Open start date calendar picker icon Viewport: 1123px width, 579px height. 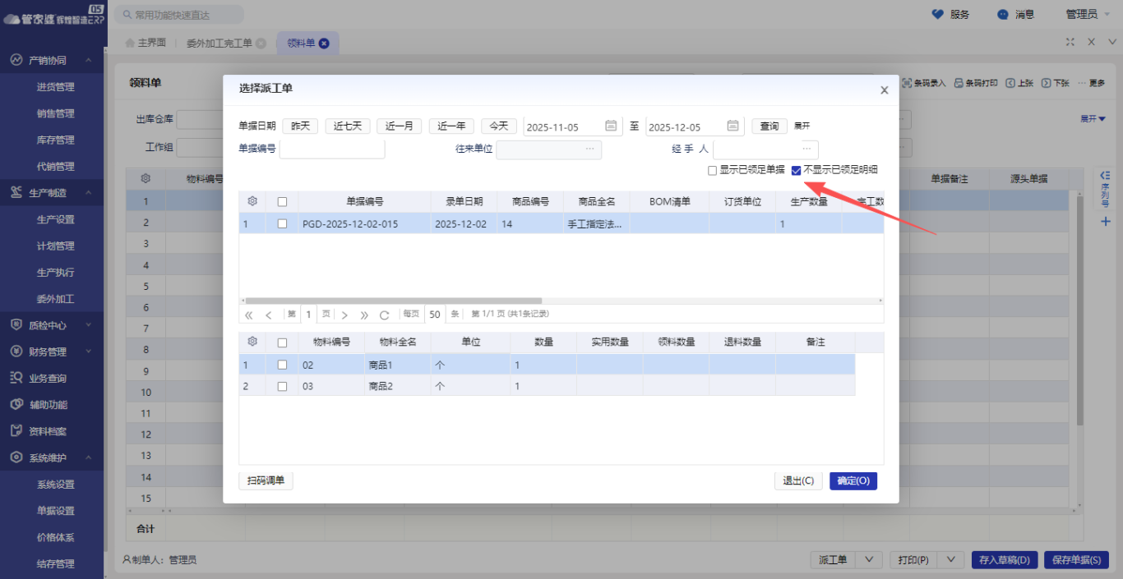[611, 126]
